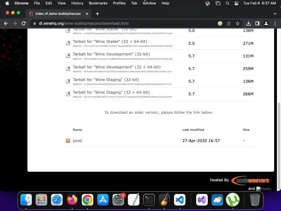Click archive icon of Wine Staging (32-bit)

[68, 81]
